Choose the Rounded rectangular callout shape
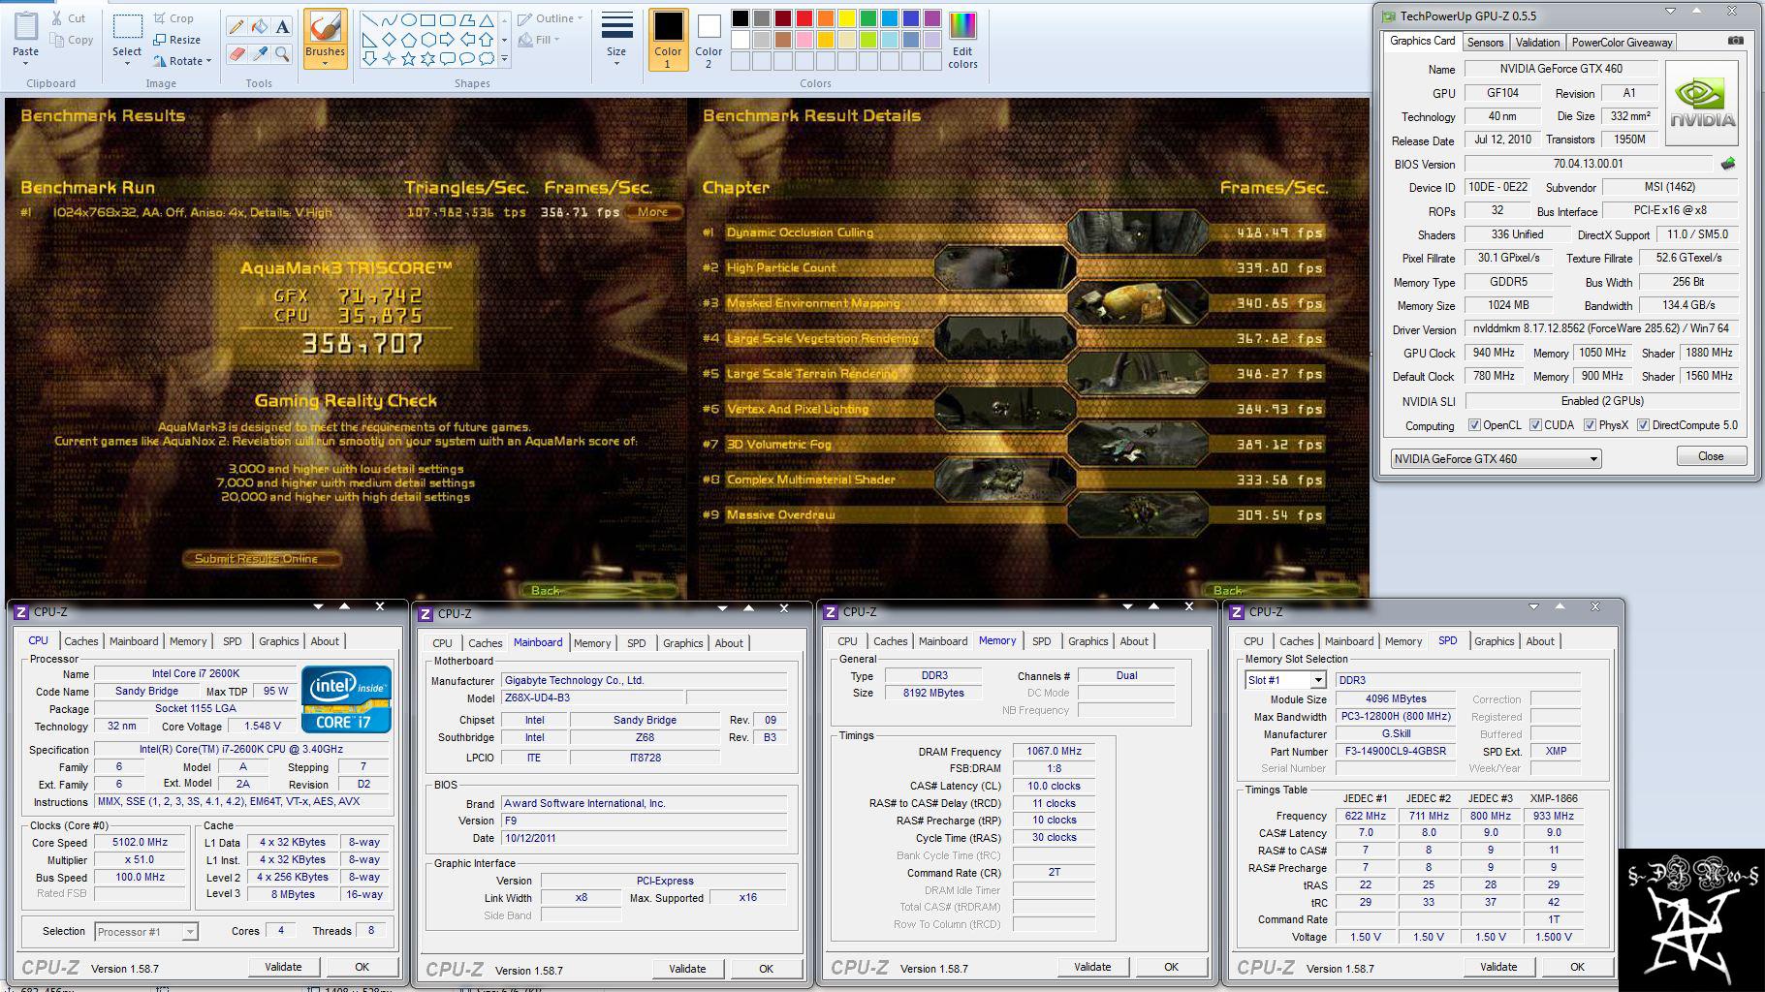The height and width of the screenshot is (992, 1765). (x=448, y=58)
